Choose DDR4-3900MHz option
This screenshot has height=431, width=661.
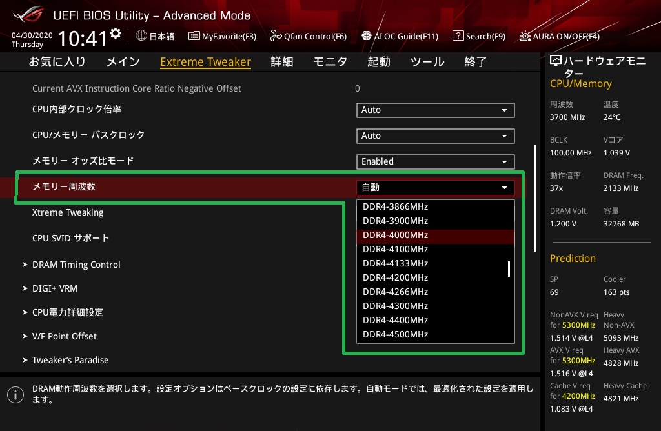coord(436,221)
